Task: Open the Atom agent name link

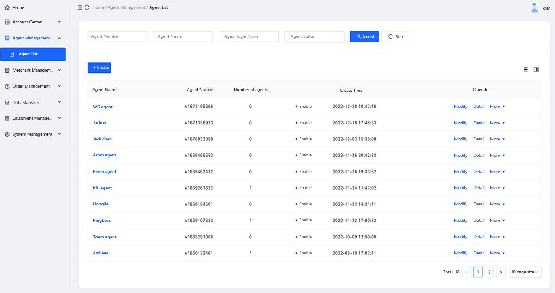Action: (x=104, y=155)
